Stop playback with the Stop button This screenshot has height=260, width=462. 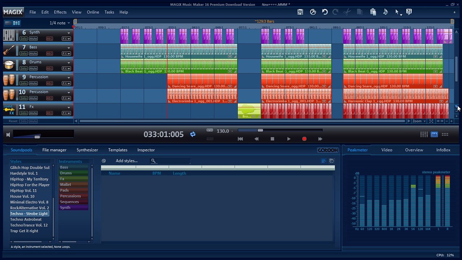point(273,139)
